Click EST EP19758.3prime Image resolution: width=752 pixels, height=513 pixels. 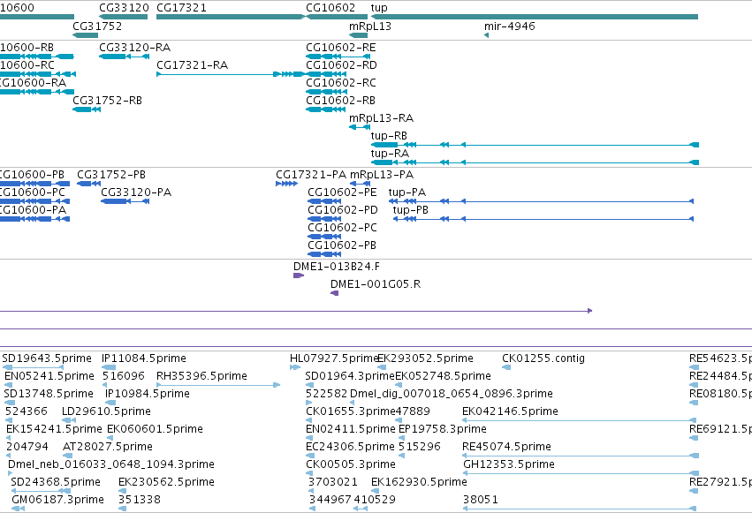point(443,430)
